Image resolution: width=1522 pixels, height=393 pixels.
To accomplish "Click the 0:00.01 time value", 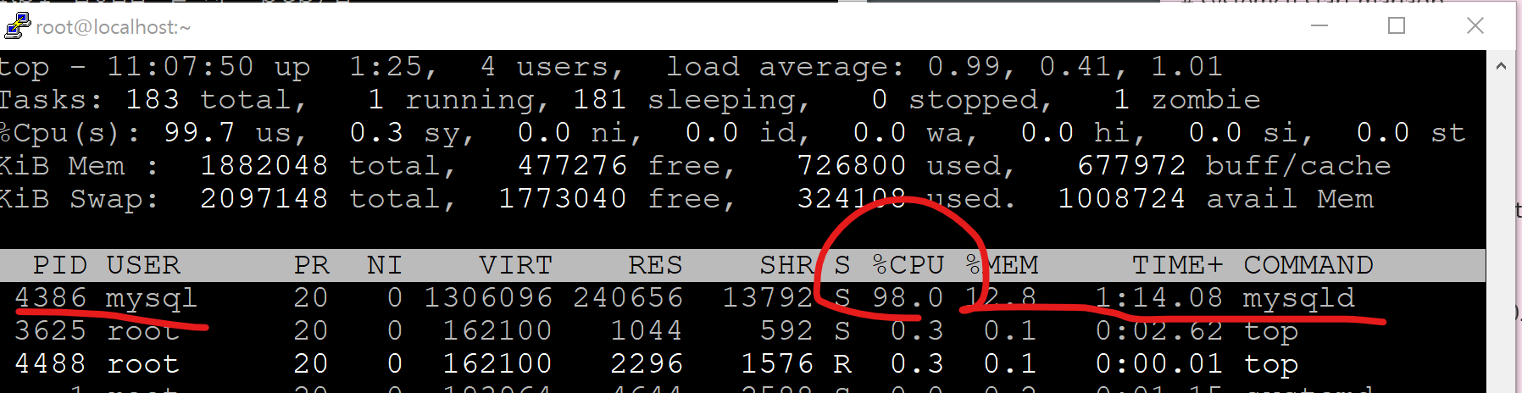I will coord(1159,364).
